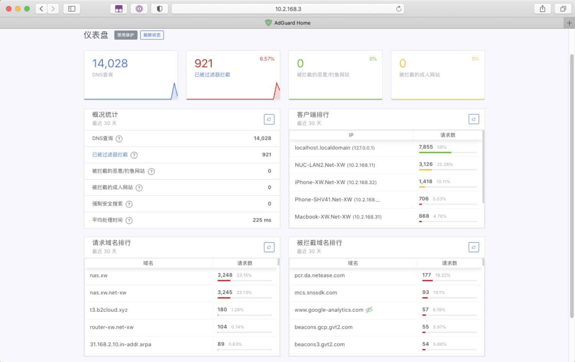
Task: Open the Safari Share menu icon
Action: tap(542, 8)
